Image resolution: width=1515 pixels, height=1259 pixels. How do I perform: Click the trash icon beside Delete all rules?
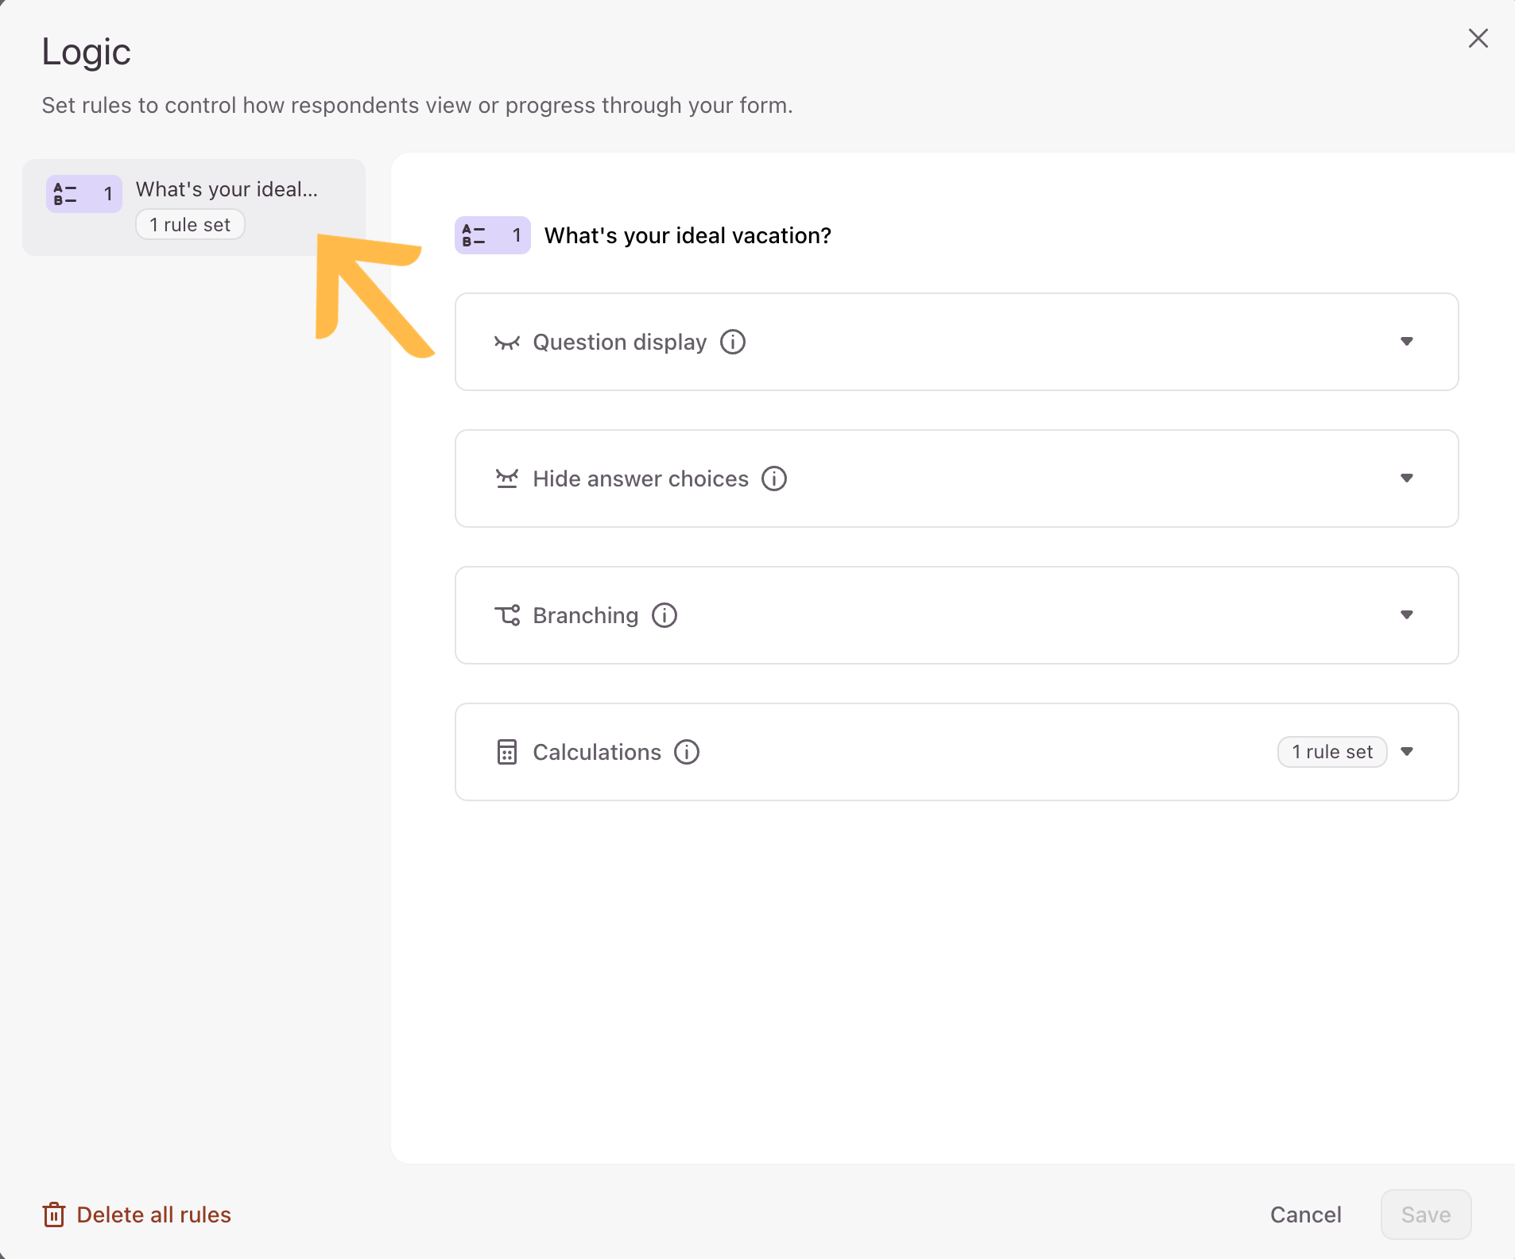[54, 1214]
